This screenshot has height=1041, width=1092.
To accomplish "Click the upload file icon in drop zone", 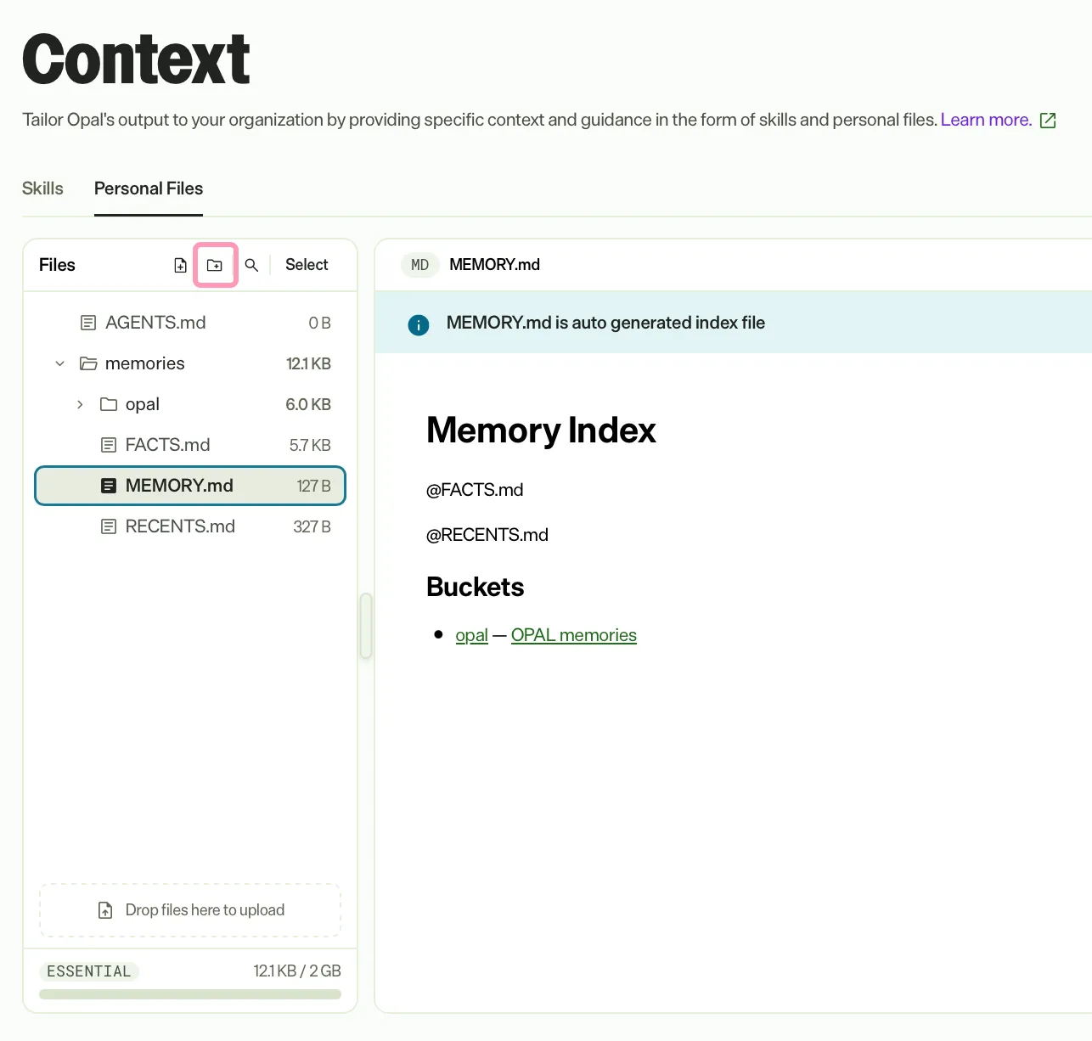I will [105, 910].
